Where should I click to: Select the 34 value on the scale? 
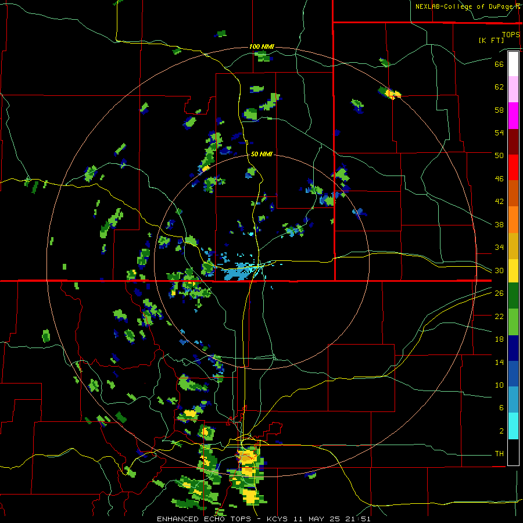(499, 248)
